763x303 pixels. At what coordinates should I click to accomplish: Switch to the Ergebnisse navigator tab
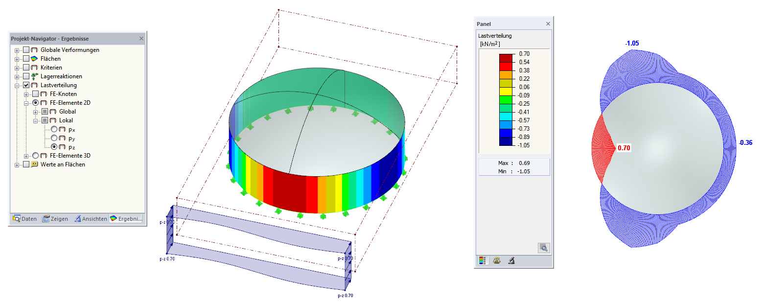point(127,219)
